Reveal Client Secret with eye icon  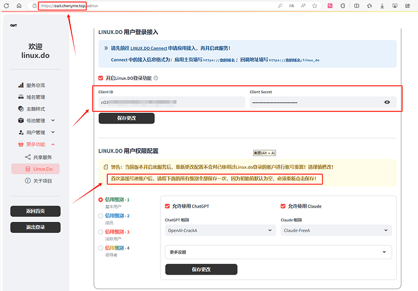(x=387, y=102)
